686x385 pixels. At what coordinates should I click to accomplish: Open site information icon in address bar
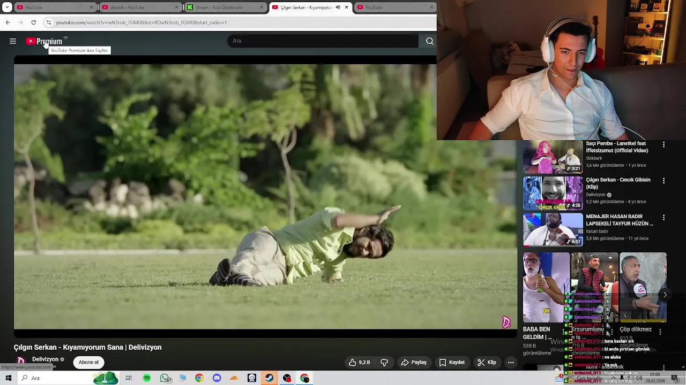(x=49, y=22)
